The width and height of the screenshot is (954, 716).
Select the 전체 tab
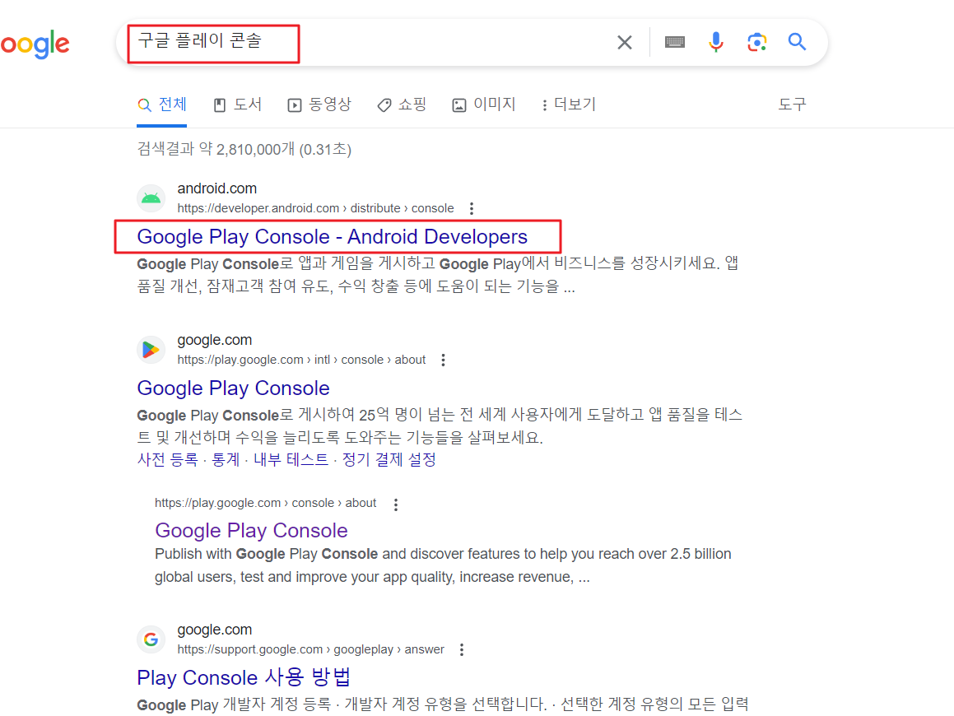(162, 105)
